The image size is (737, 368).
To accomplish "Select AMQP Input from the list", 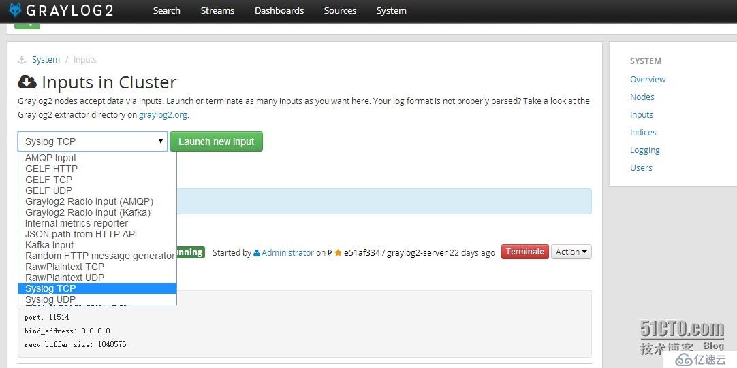I will [97, 158].
